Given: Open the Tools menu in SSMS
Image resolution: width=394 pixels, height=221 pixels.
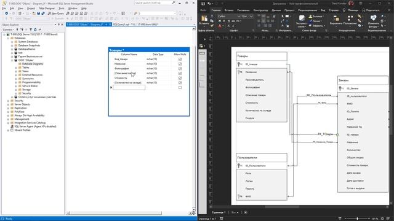Looking at the screenshot, I should (x=62, y=8).
